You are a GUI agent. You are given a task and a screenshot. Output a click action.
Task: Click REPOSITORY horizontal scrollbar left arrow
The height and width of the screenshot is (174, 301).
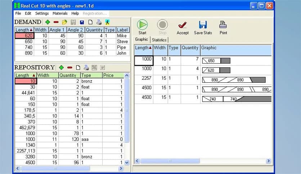(18, 168)
